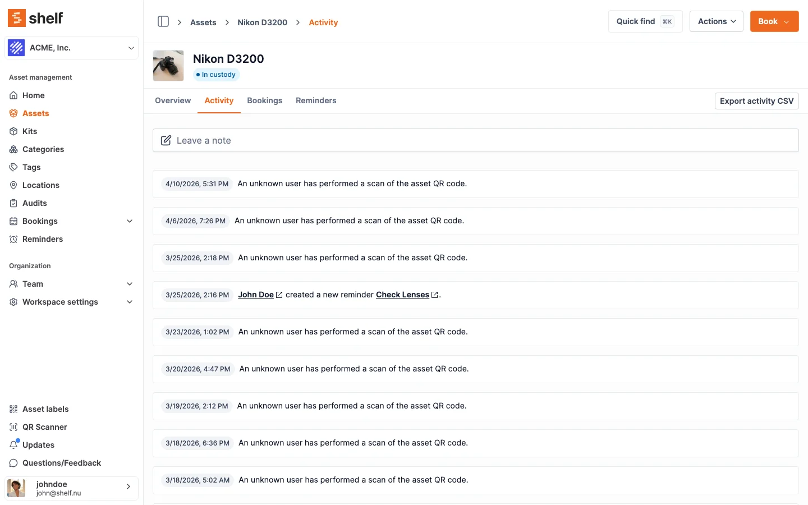Go to Kits in sidebar
The width and height of the screenshot is (808, 505).
pyautogui.click(x=29, y=131)
